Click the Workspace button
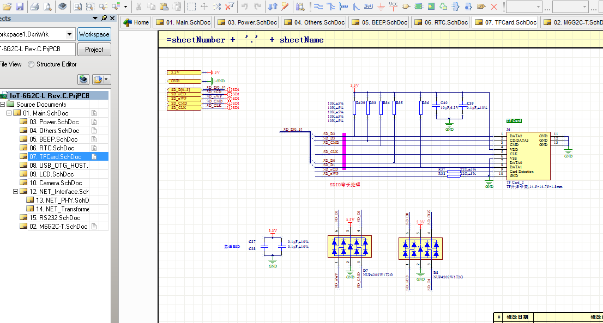The width and height of the screenshot is (603, 323). tap(94, 34)
